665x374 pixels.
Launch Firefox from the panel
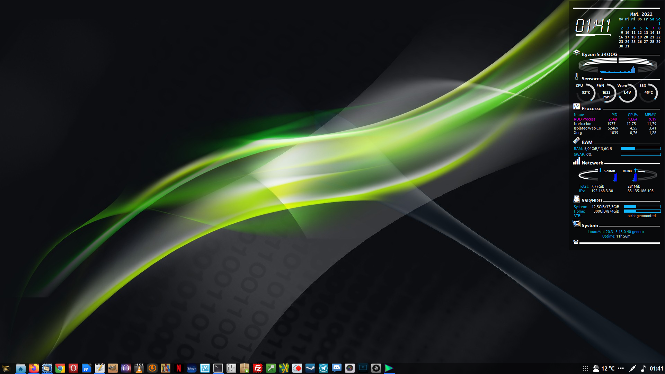(x=34, y=368)
